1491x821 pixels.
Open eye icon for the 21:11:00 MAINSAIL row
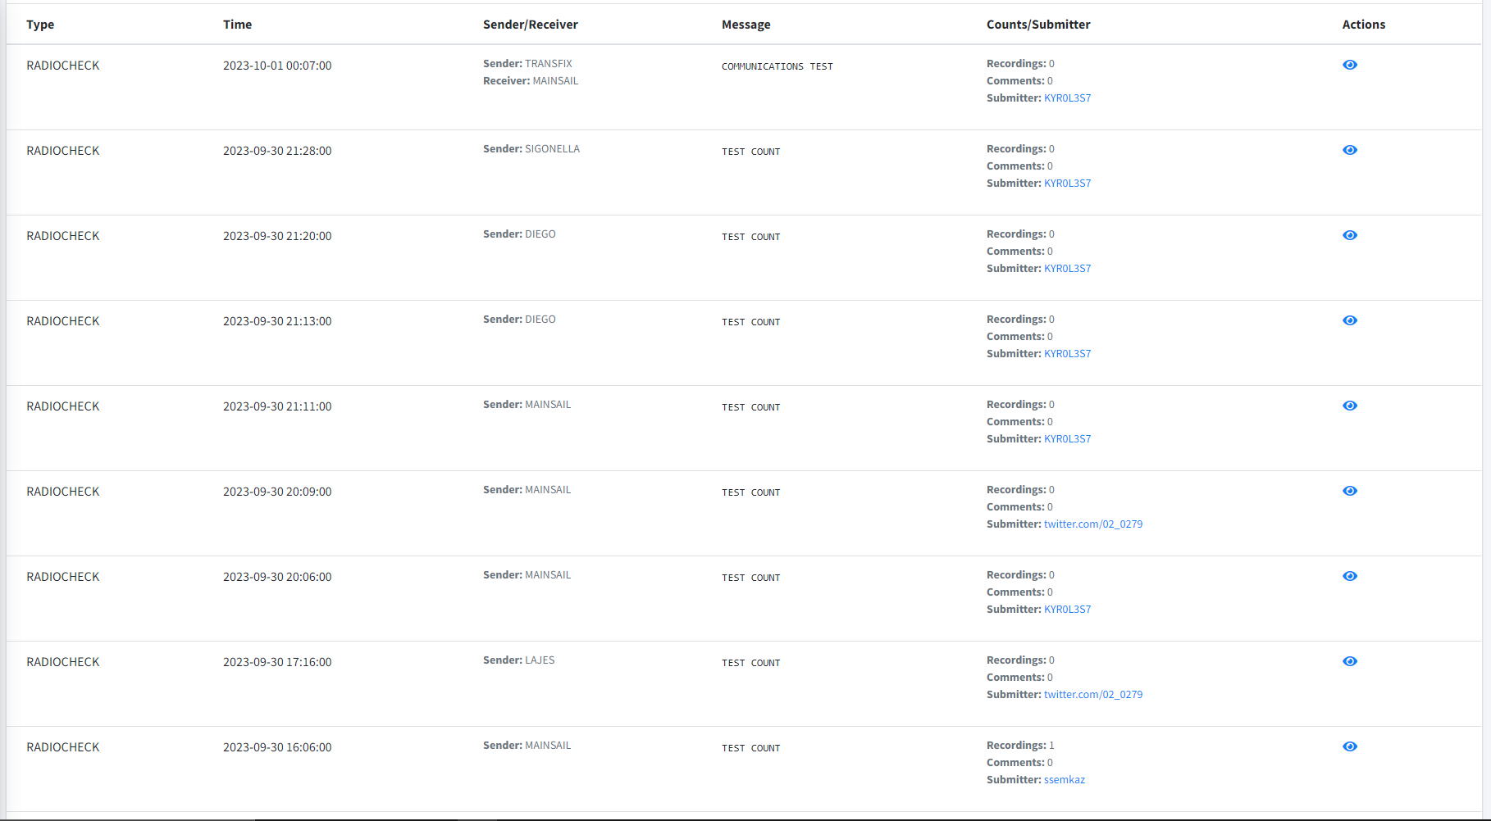click(x=1350, y=406)
